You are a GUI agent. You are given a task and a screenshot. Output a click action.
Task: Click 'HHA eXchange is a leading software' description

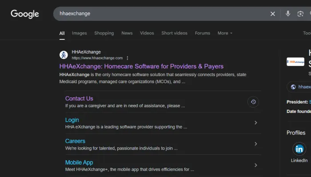click(126, 127)
